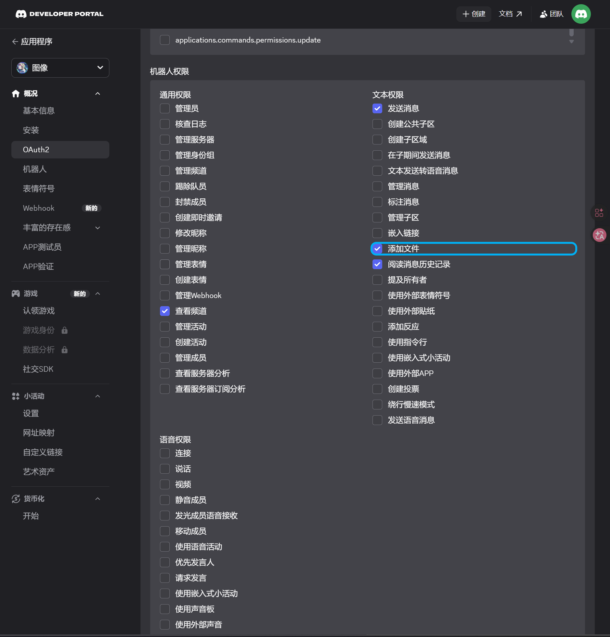This screenshot has height=637, width=610.
Task: Tick the 管理Webhook checkbox
Action: (x=165, y=296)
